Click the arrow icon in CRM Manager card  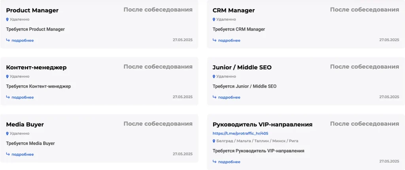point(214,40)
